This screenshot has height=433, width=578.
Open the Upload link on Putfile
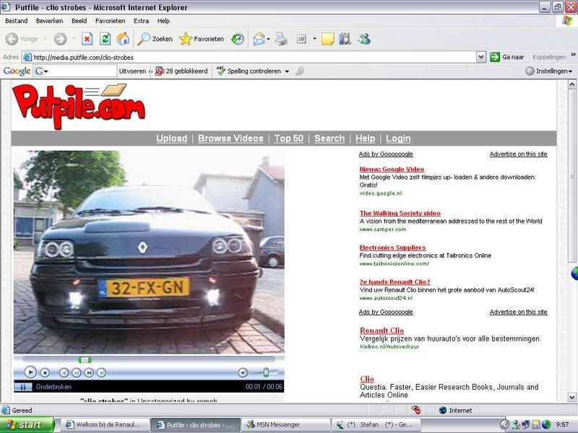(x=172, y=139)
